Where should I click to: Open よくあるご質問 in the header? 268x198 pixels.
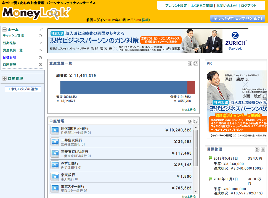[202, 6]
